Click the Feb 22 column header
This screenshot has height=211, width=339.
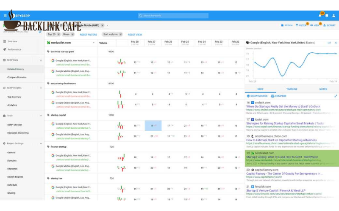236,43
